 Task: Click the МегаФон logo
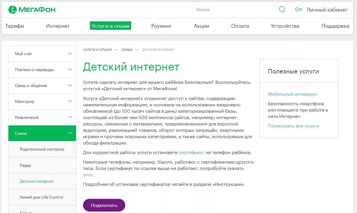(x=32, y=9)
